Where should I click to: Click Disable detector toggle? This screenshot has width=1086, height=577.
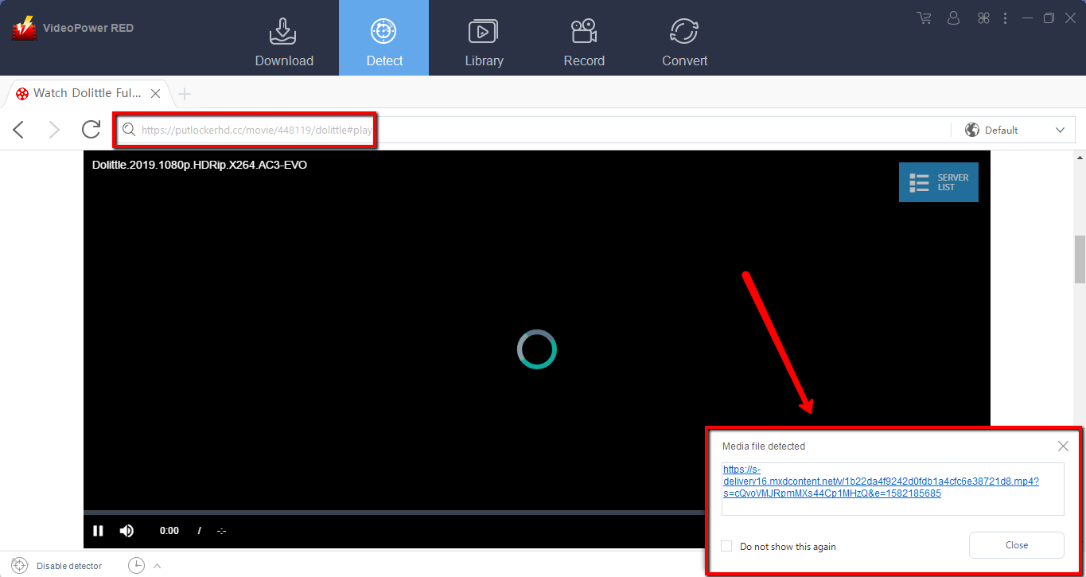tap(57, 566)
